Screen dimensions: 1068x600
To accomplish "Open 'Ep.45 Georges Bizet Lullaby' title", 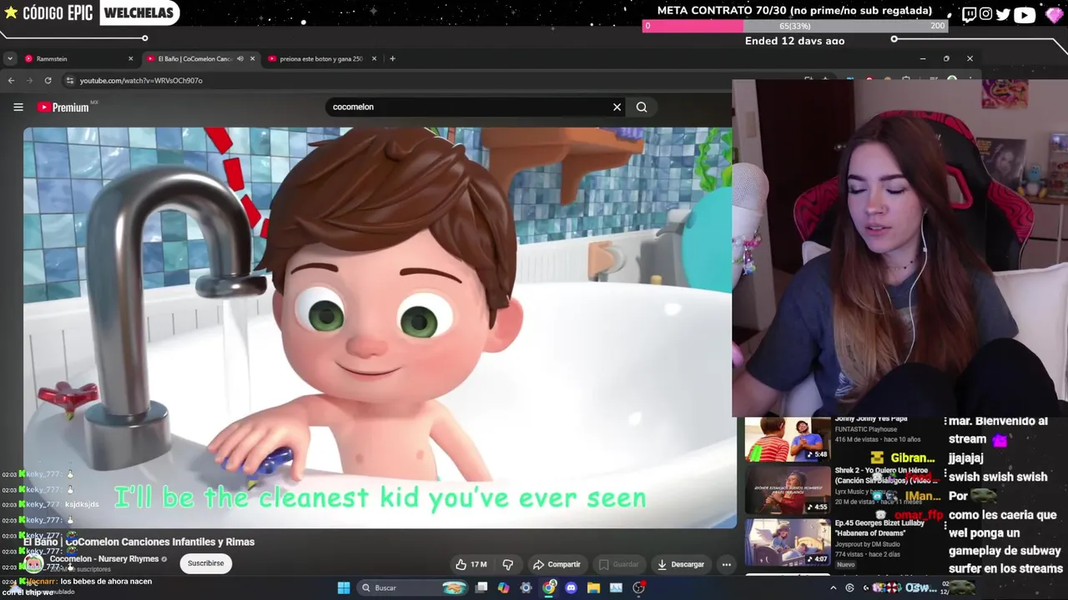I will click(x=879, y=527).
